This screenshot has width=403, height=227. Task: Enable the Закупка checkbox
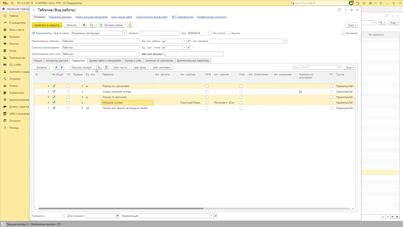tap(228, 33)
